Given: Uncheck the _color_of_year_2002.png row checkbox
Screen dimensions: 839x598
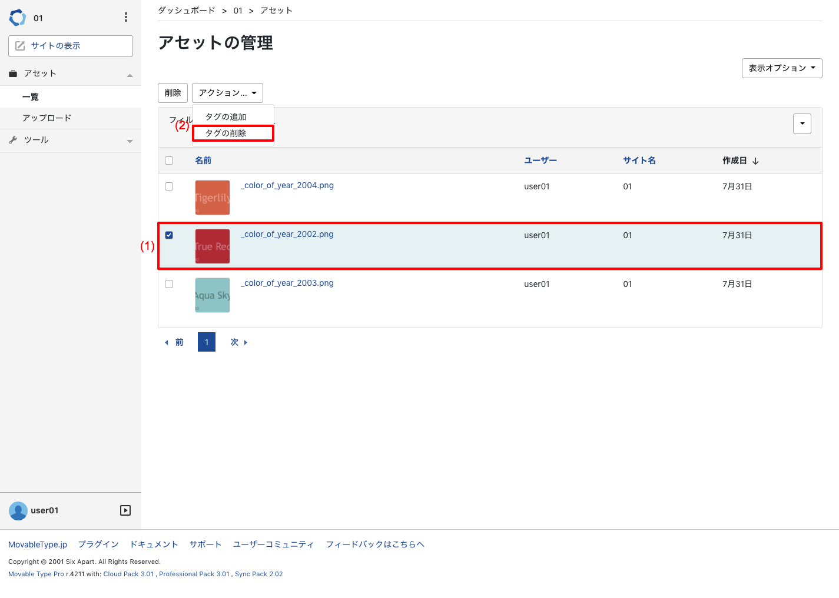Looking at the screenshot, I should pos(169,235).
